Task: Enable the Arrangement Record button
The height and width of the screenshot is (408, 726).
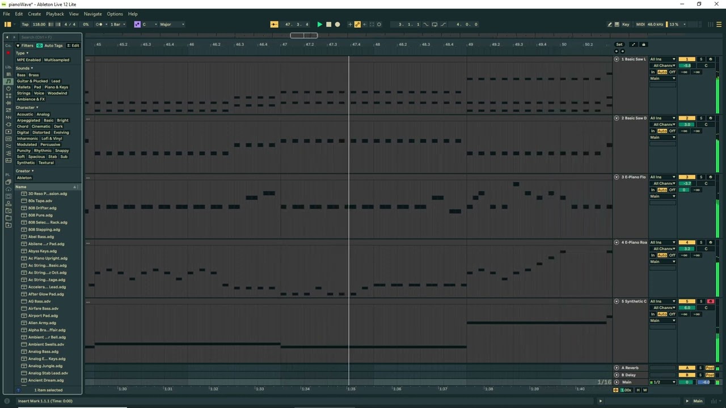Action: (337, 24)
